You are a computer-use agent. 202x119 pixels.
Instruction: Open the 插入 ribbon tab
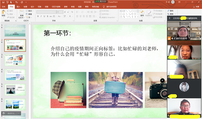[18, 7]
